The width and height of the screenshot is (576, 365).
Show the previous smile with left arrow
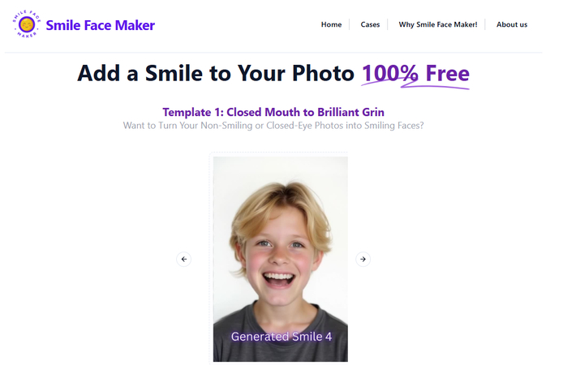183,260
